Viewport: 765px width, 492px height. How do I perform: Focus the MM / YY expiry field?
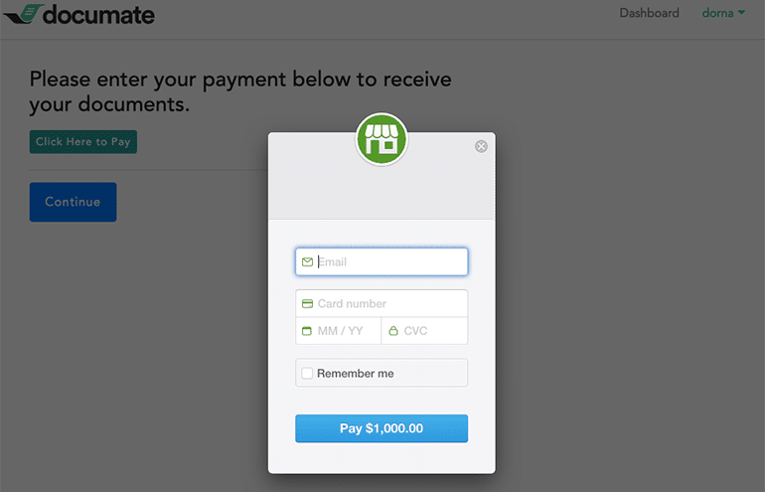pos(338,331)
